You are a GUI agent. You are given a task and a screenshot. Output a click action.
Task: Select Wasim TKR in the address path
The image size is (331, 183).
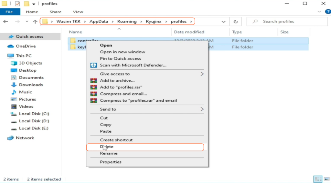(68, 22)
